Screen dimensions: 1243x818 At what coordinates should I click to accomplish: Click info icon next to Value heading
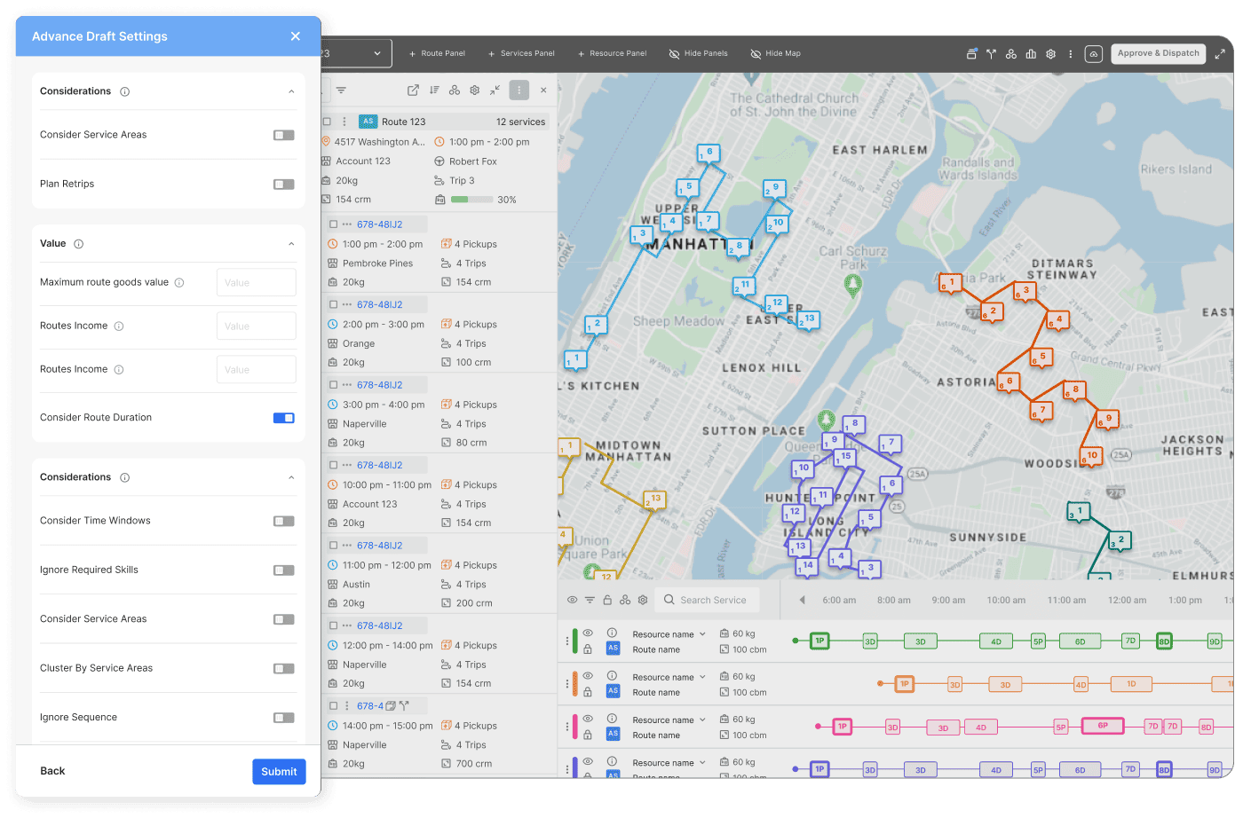[78, 244]
